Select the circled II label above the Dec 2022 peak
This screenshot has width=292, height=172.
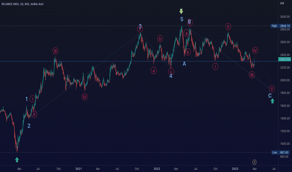(x=228, y=27)
